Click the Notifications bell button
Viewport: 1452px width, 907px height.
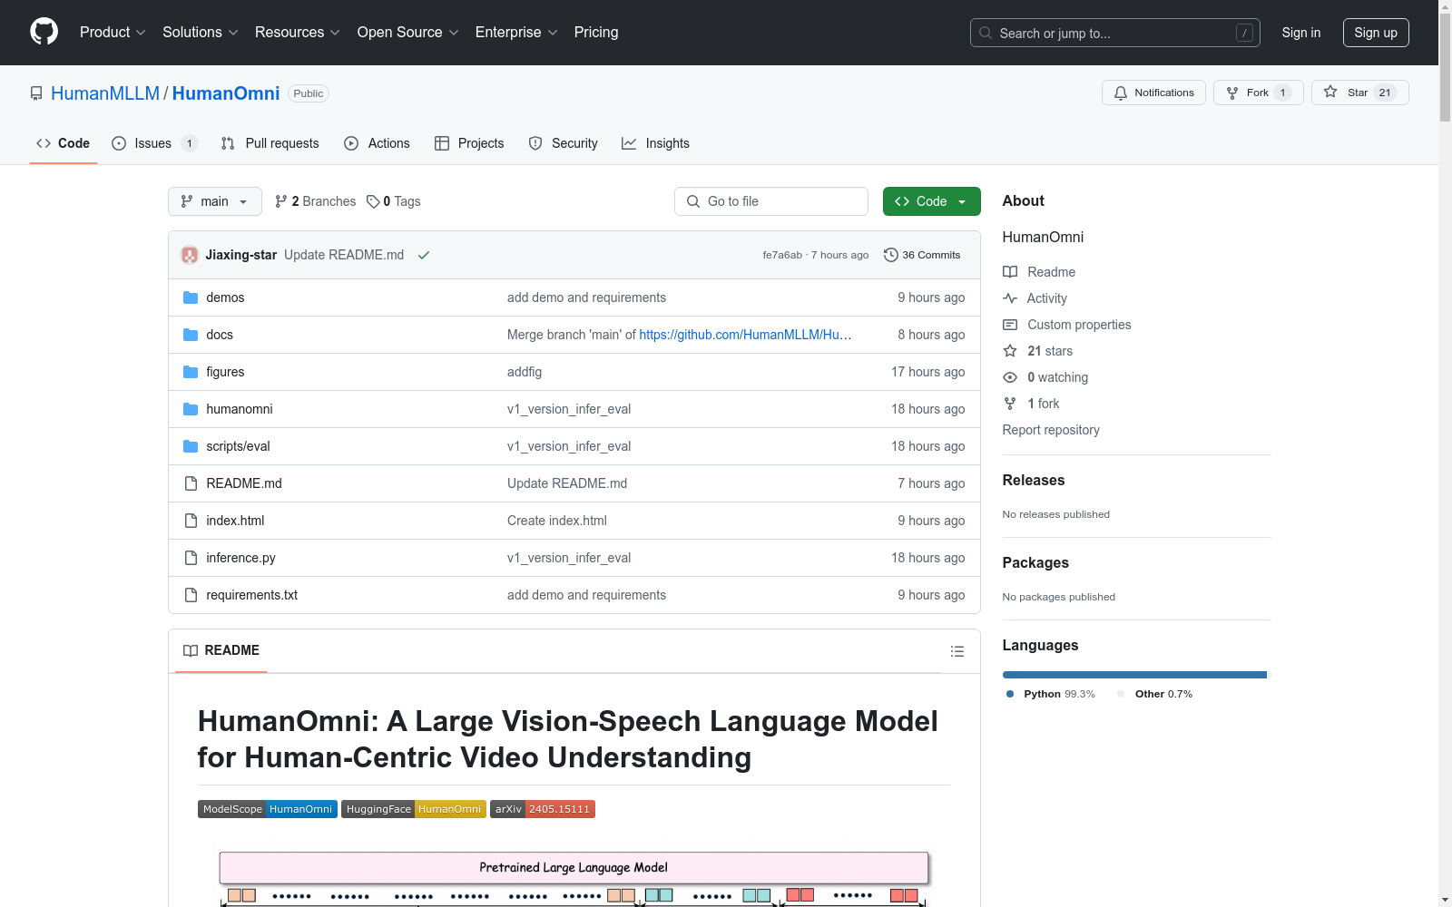coord(1153,93)
